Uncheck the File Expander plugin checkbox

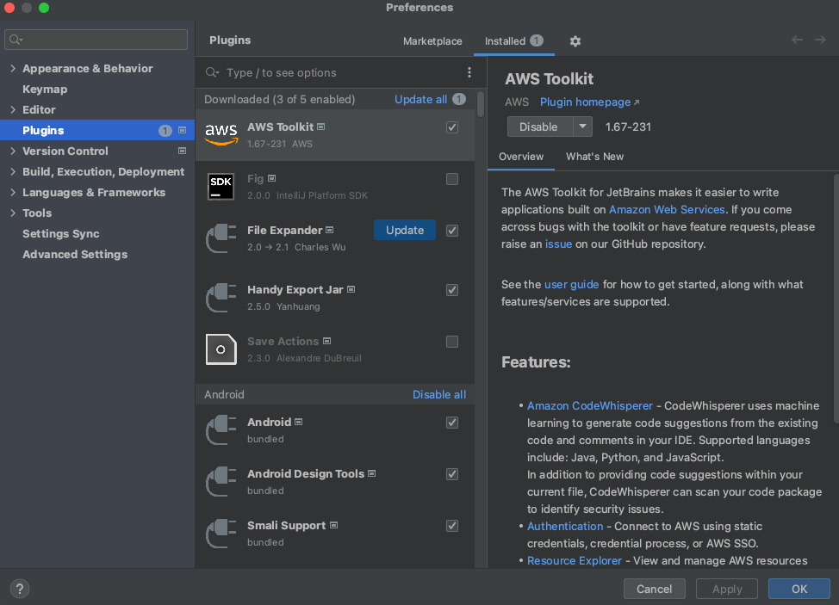[452, 231]
